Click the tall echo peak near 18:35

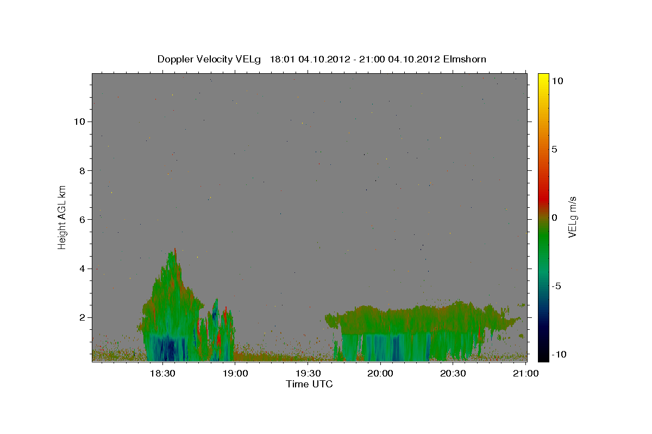(x=174, y=260)
